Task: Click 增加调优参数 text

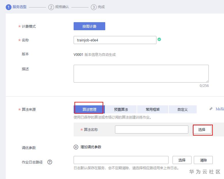Action: [x=91, y=147]
